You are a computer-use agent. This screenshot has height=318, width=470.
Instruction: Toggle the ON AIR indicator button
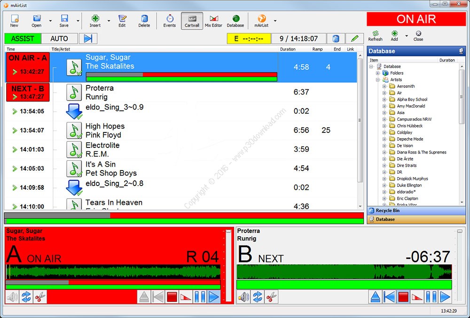(x=416, y=19)
